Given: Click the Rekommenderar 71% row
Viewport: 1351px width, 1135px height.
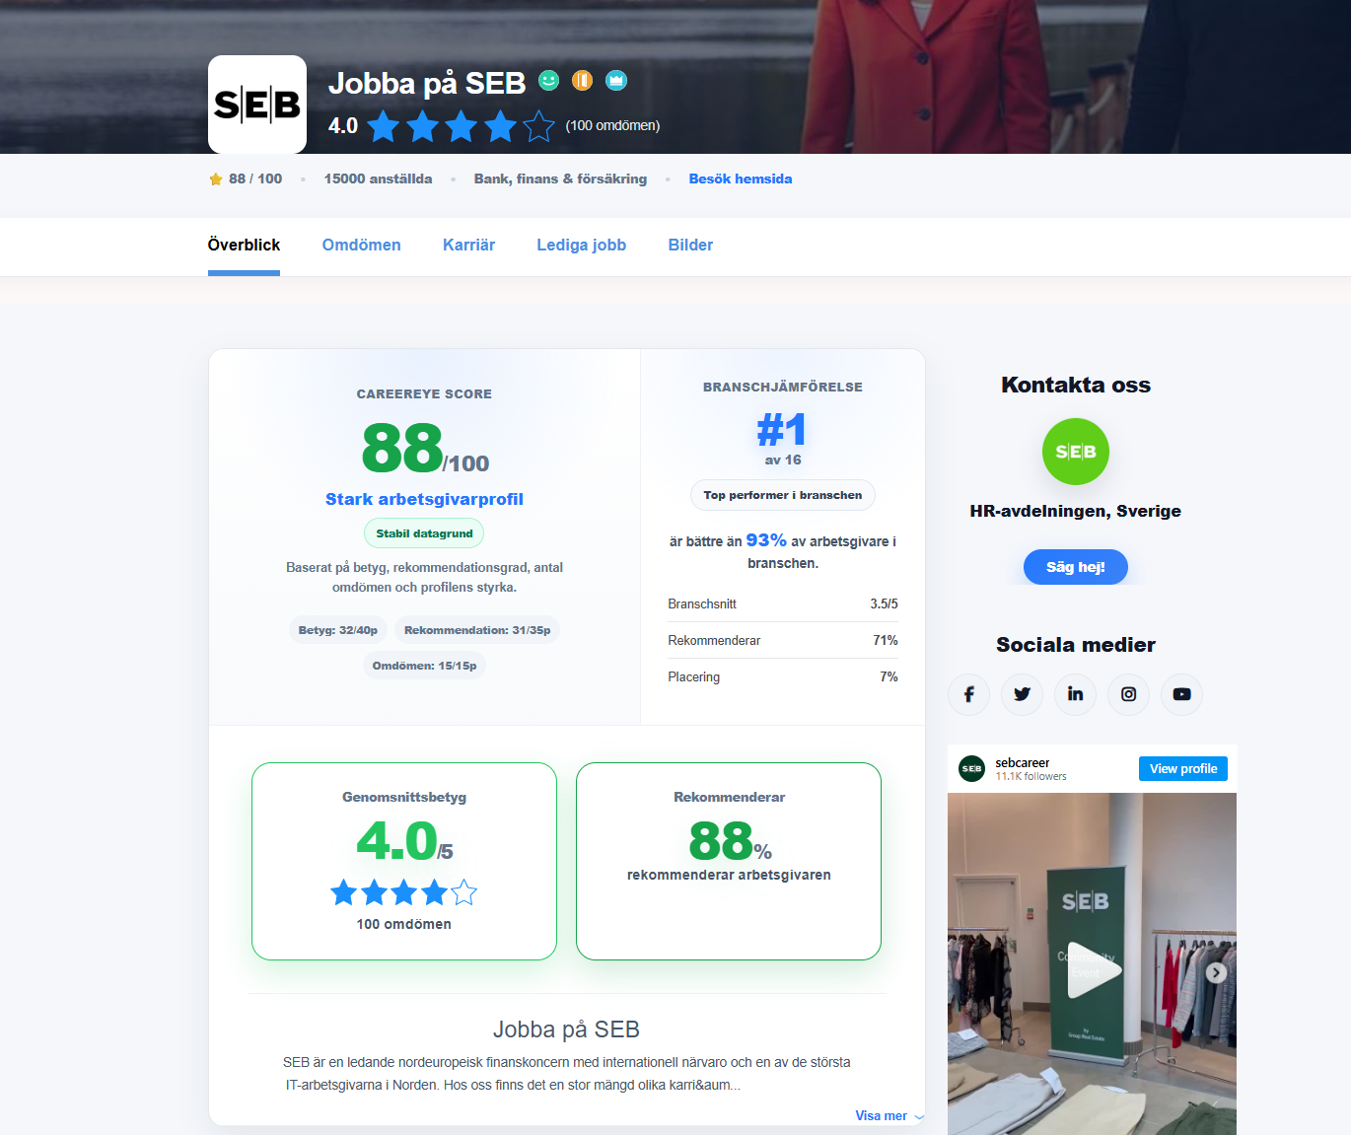Looking at the screenshot, I should pos(783,640).
